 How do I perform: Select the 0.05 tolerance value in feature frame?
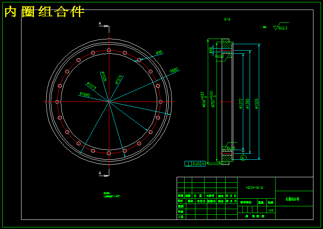pyautogui.click(x=196, y=164)
